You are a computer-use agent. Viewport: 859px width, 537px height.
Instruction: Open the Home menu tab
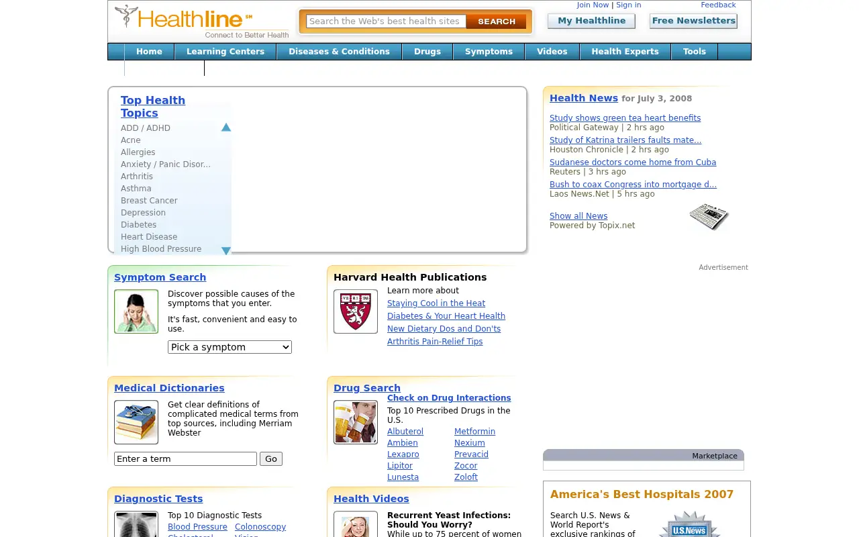[x=149, y=52]
